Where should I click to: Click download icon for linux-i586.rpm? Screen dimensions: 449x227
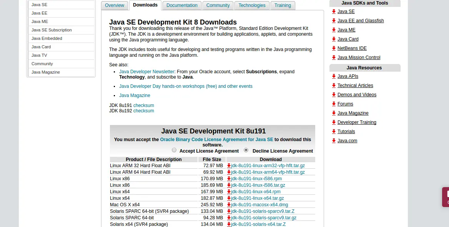click(x=229, y=179)
